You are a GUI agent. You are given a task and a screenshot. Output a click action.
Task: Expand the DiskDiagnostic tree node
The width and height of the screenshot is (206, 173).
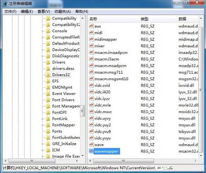pos(42,56)
